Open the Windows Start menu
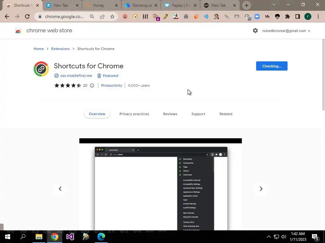This screenshot has height=243, width=325. click(x=8, y=237)
